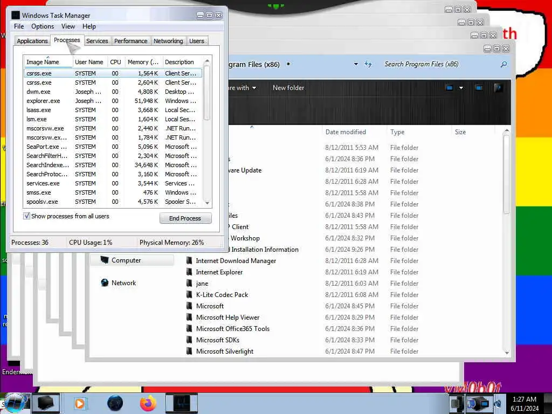Click the K-Lite Codec Pack folder icon

coord(189,294)
